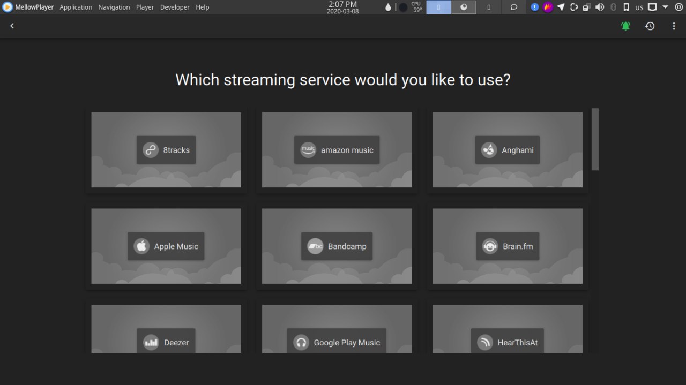Click the phone device tray icon
The height and width of the screenshot is (385, 686).
[x=626, y=7]
